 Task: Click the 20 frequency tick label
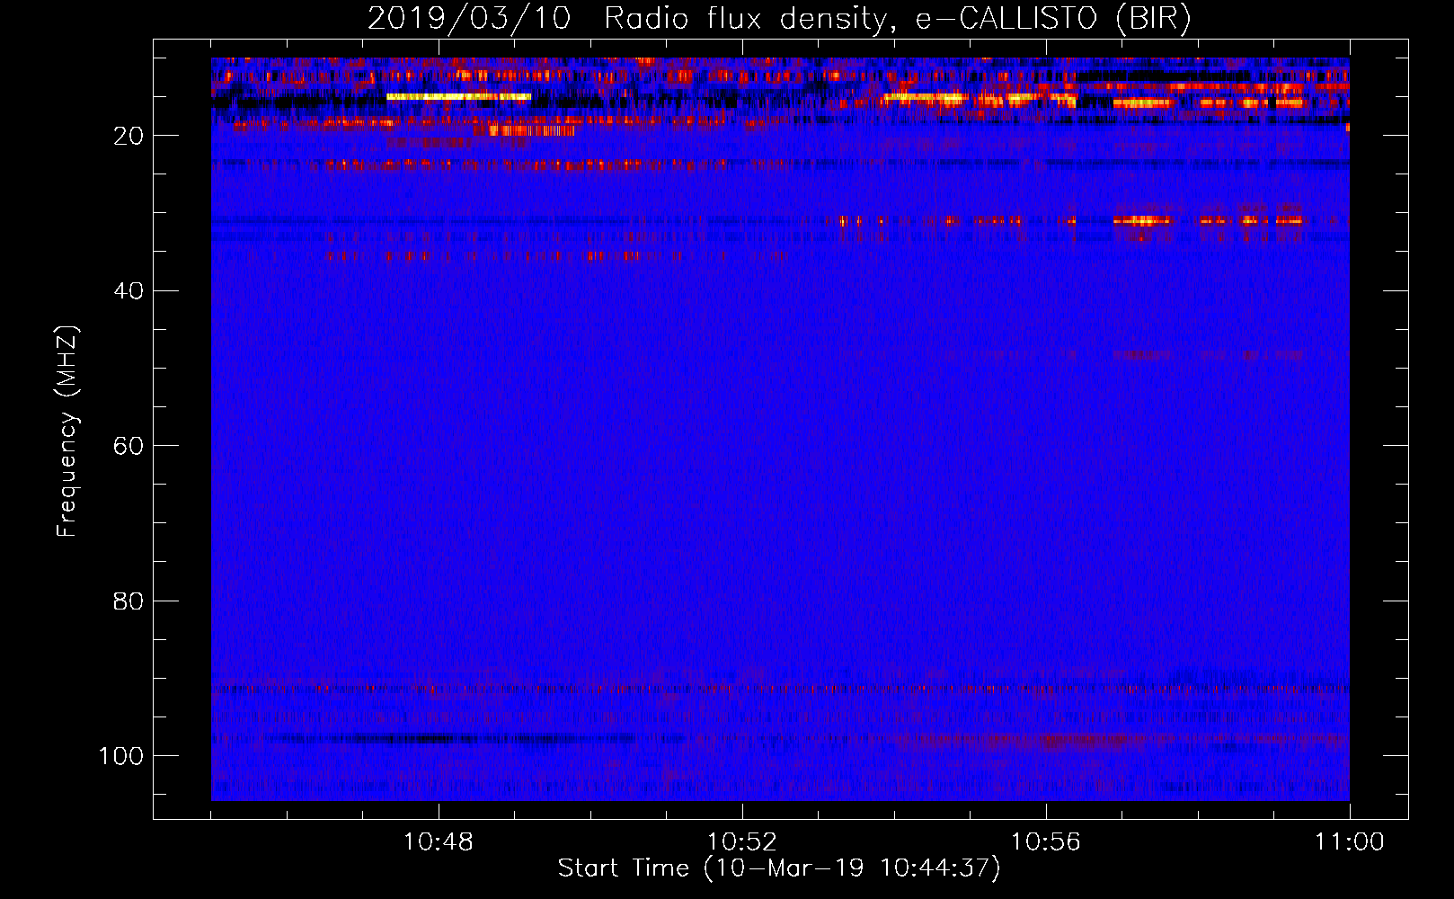pyautogui.click(x=129, y=136)
